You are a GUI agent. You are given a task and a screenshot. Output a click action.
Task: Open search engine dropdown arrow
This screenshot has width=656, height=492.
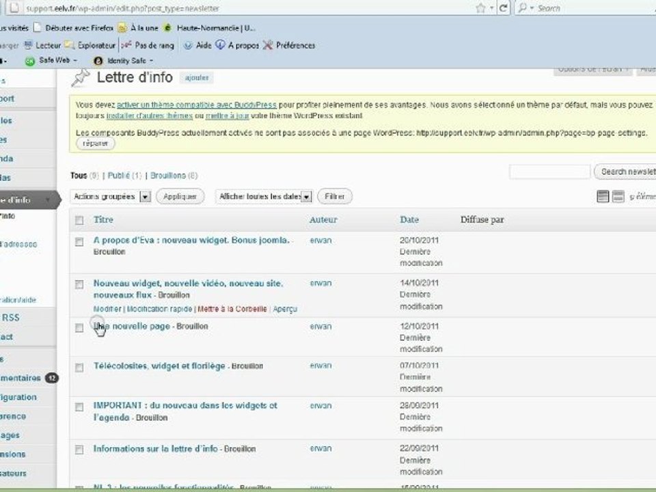click(x=532, y=8)
